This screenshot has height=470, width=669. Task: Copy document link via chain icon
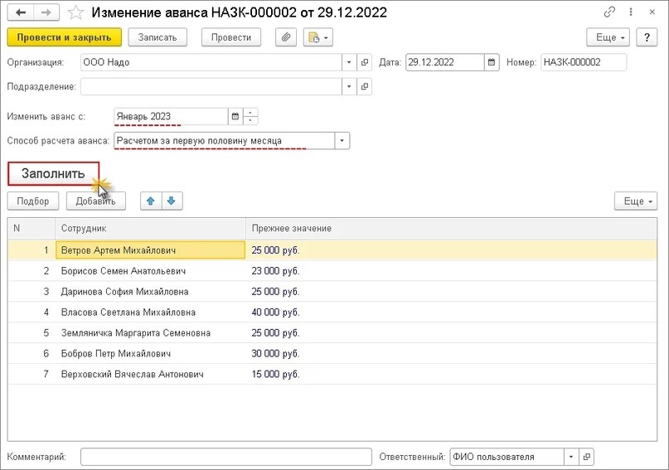coord(610,12)
